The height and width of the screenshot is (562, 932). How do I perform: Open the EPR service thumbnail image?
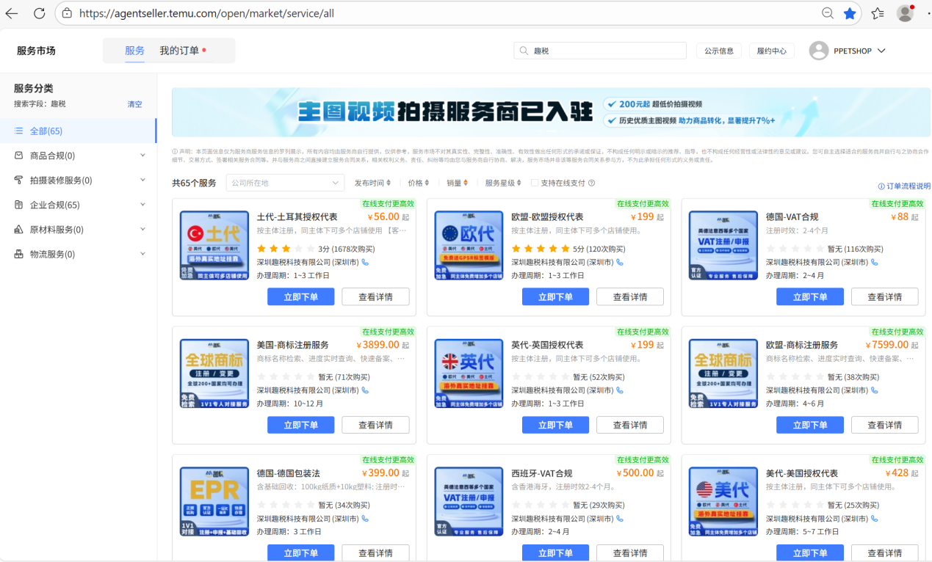coord(214,501)
